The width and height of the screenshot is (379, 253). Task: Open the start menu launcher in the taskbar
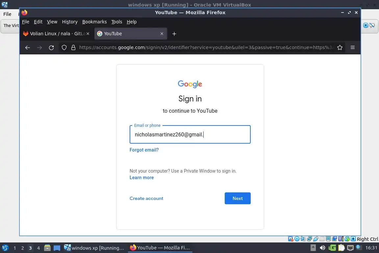[5, 248]
